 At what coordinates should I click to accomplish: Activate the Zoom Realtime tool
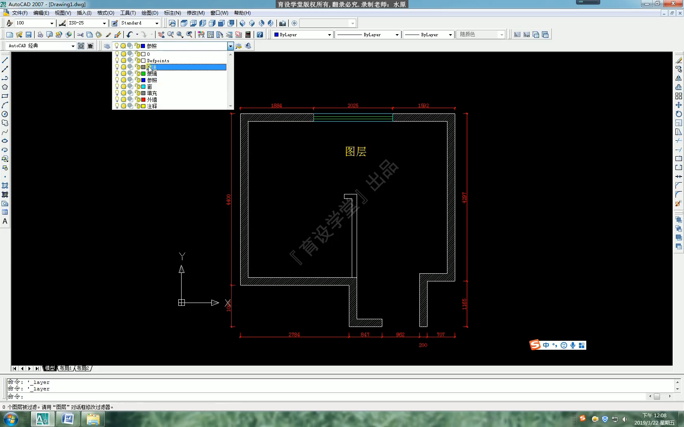(x=171, y=35)
